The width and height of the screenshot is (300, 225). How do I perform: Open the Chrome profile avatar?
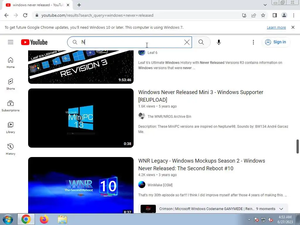click(x=284, y=15)
